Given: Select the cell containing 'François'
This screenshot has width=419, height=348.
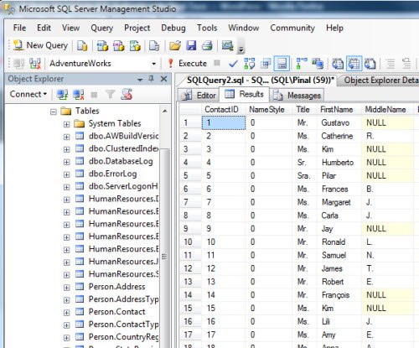Looking at the screenshot, I should [339, 295].
